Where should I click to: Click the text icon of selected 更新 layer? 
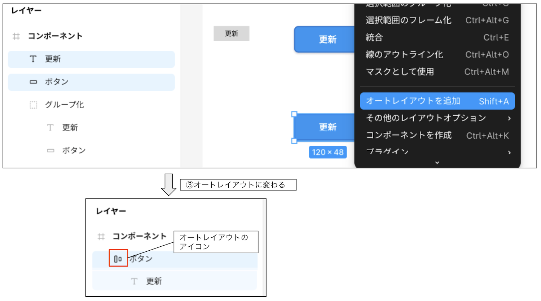click(33, 59)
